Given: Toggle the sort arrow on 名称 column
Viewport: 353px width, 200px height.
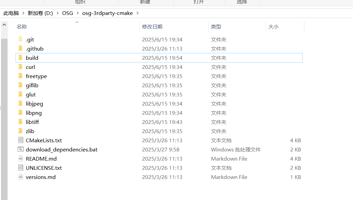Looking at the screenshot, I should 77,22.
